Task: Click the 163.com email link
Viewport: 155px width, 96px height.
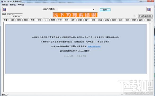Action: point(94,46)
